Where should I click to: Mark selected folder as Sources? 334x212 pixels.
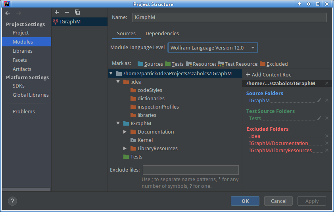[150, 64]
